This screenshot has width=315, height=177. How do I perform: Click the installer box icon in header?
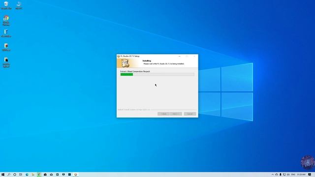(125, 63)
